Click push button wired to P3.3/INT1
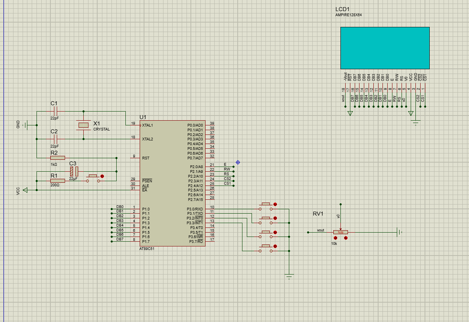 (266, 248)
